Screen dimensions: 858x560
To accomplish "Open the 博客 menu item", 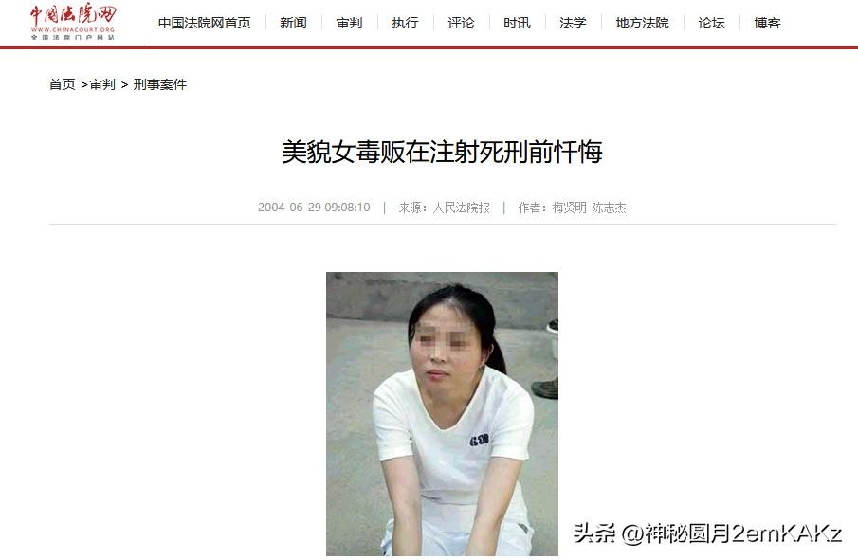I will 767,23.
